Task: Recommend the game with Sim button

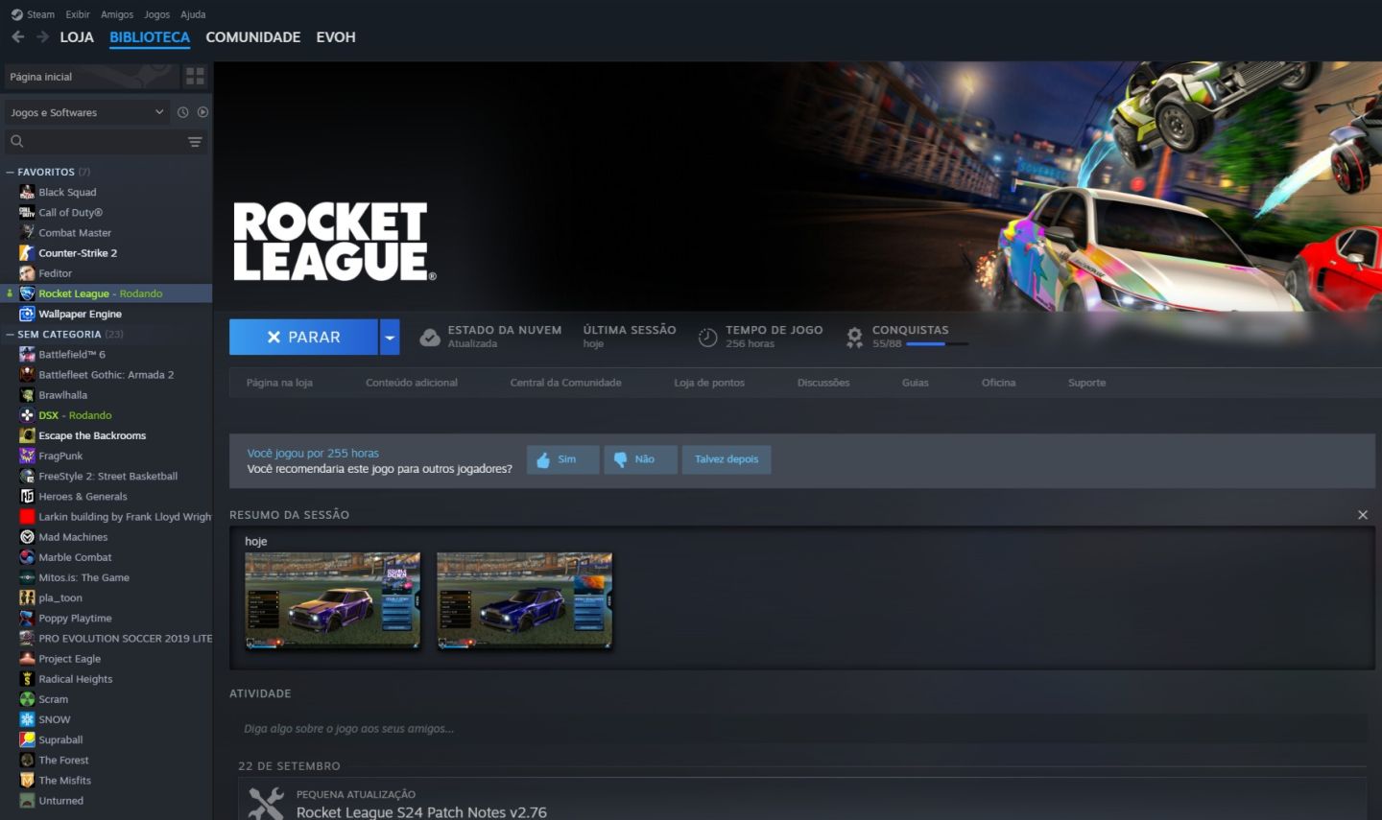Action: 563,459
